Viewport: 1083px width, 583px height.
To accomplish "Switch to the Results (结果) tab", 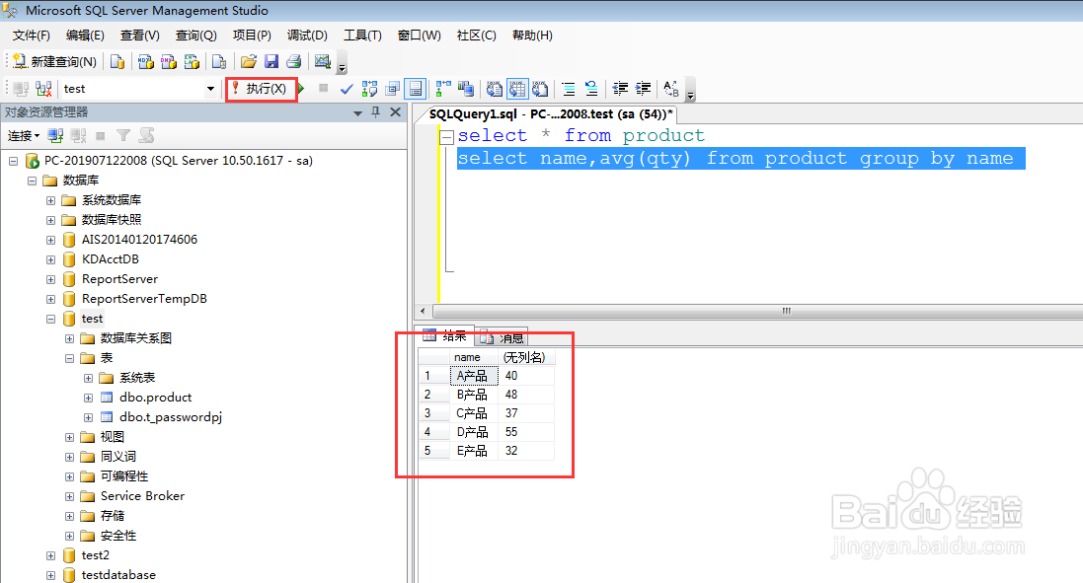I will point(447,336).
